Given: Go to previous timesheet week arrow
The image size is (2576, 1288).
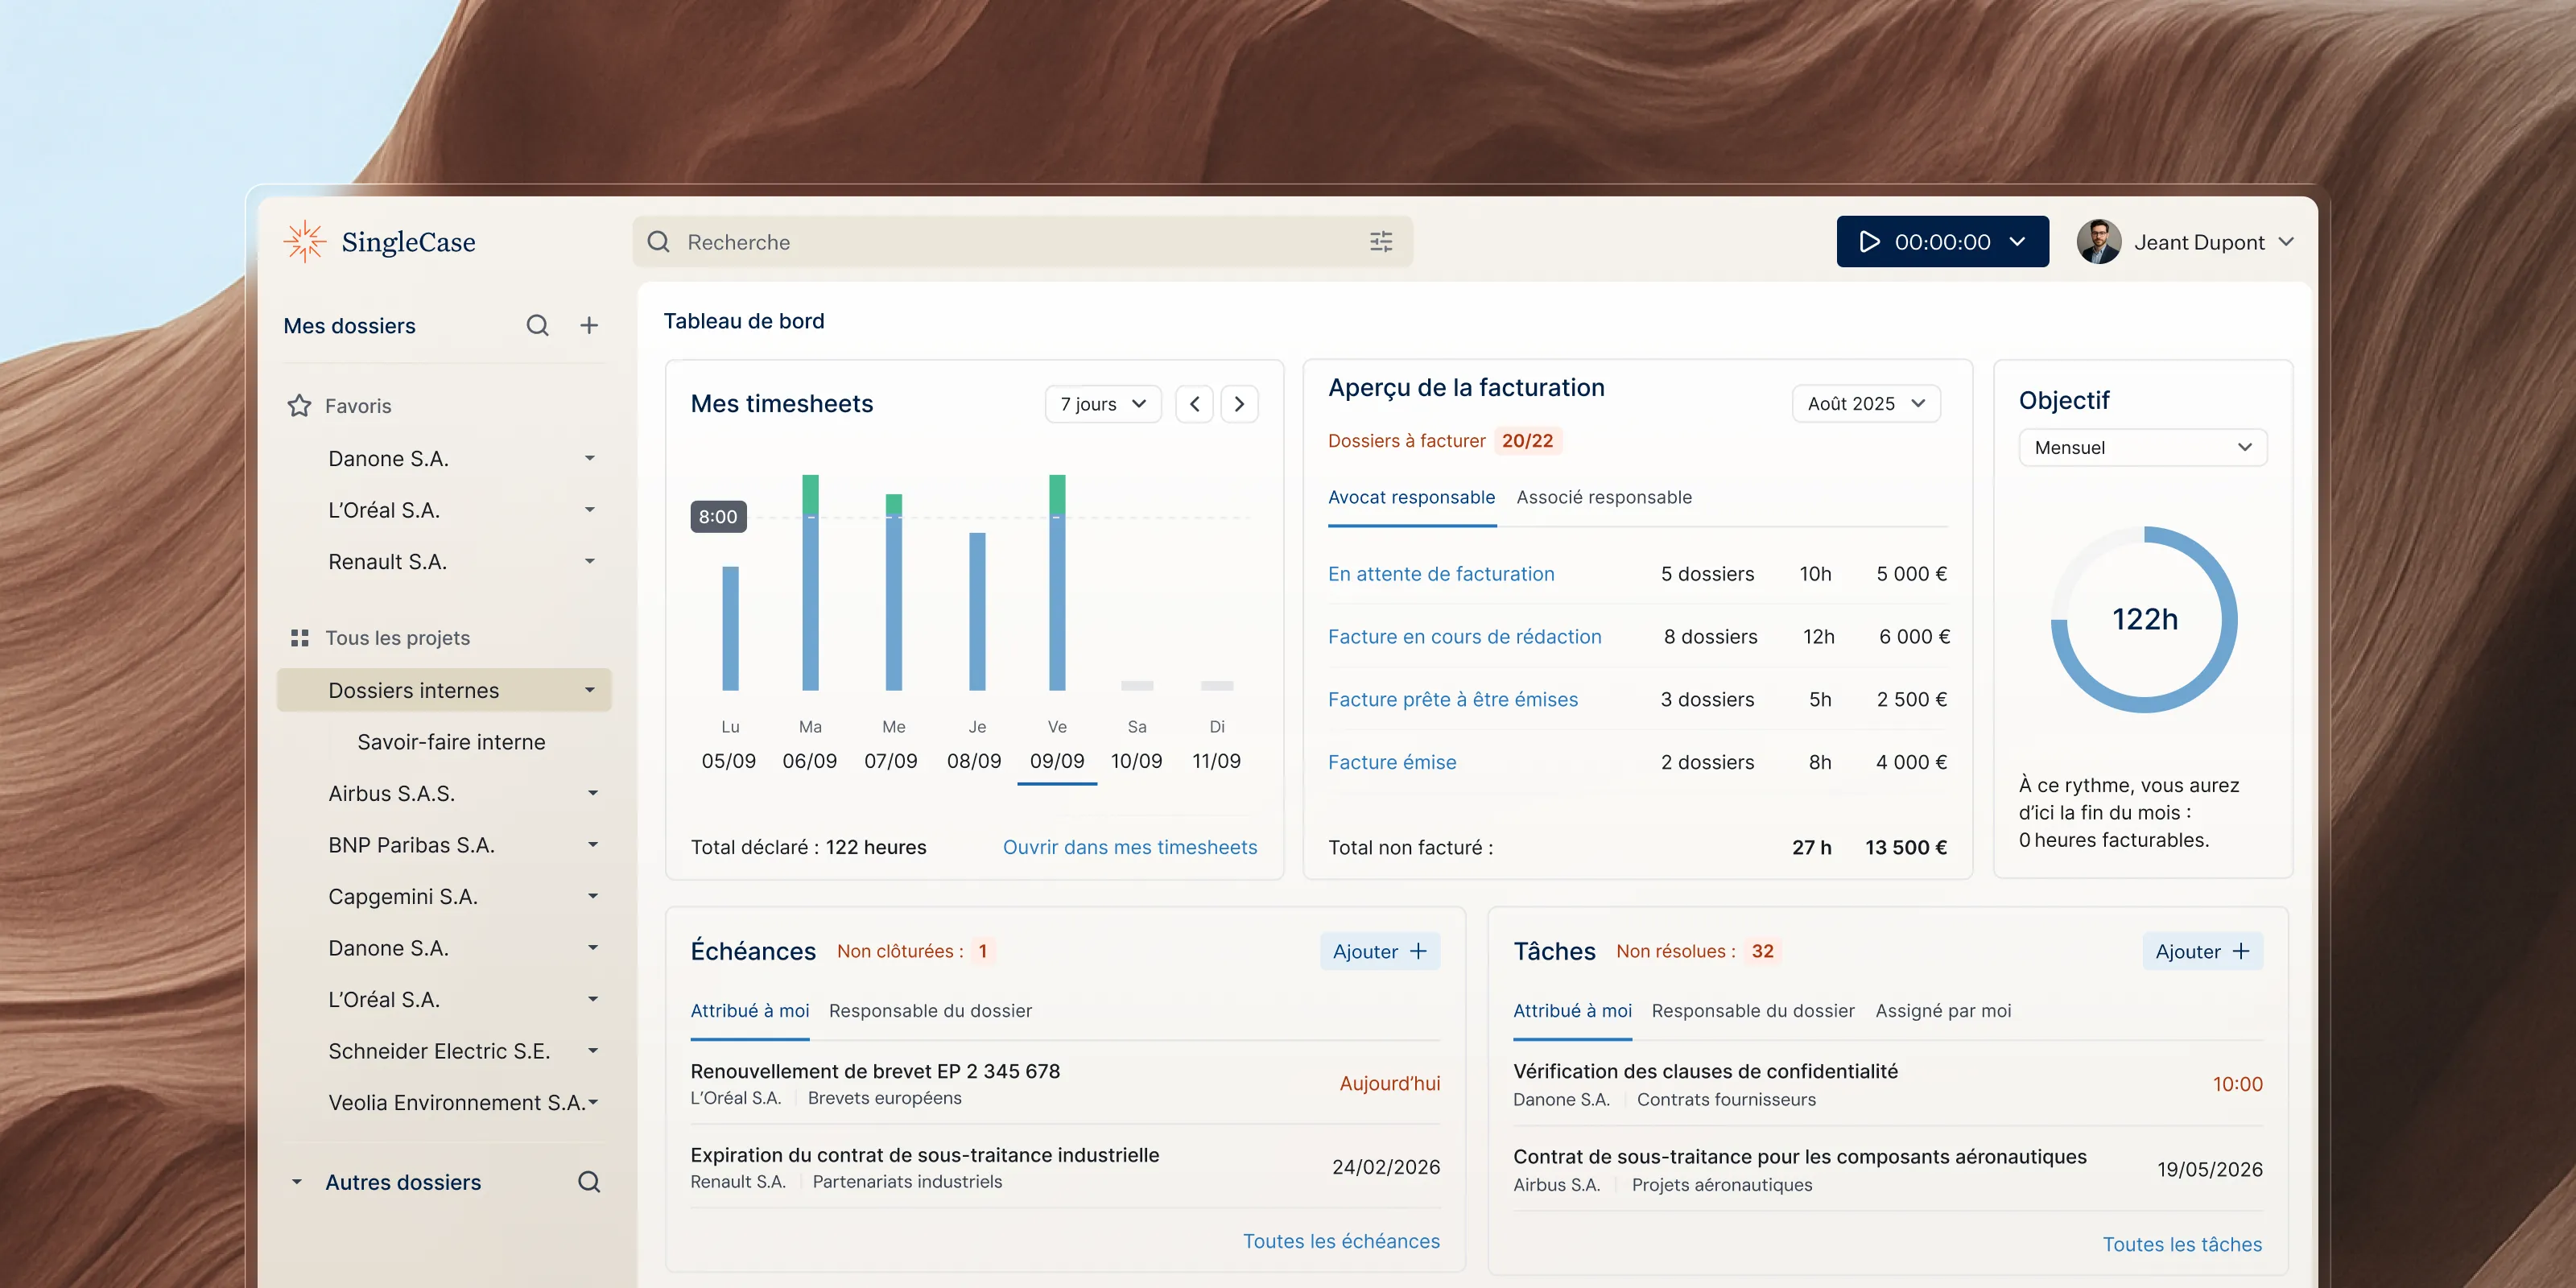Looking at the screenshot, I should [x=1194, y=404].
